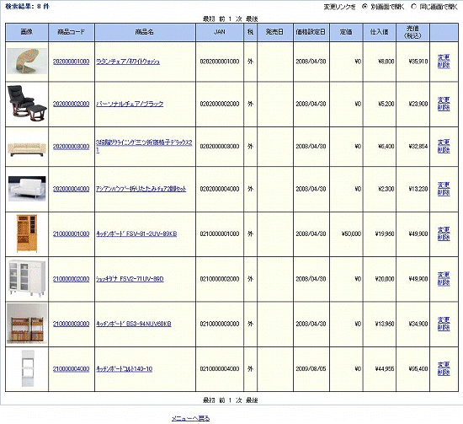The height and width of the screenshot is (424, 463).
Task: Click the 仕入値 column header
Action: [380, 32]
